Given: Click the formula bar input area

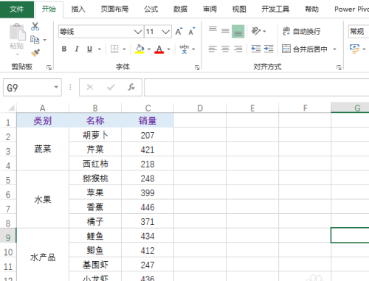Looking at the screenshot, I should click(257, 87).
